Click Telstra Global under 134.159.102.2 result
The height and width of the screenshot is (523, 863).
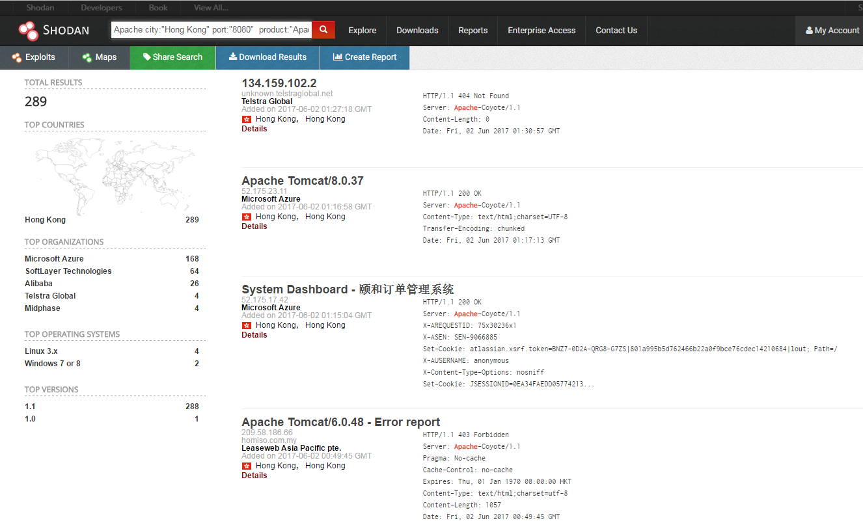[x=267, y=101]
